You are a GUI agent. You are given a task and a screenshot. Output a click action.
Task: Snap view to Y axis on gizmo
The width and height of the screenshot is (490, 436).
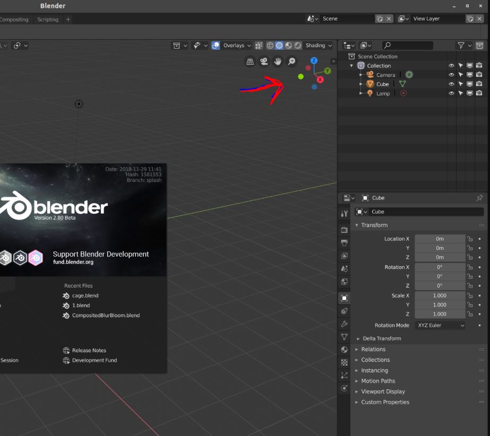click(x=327, y=71)
